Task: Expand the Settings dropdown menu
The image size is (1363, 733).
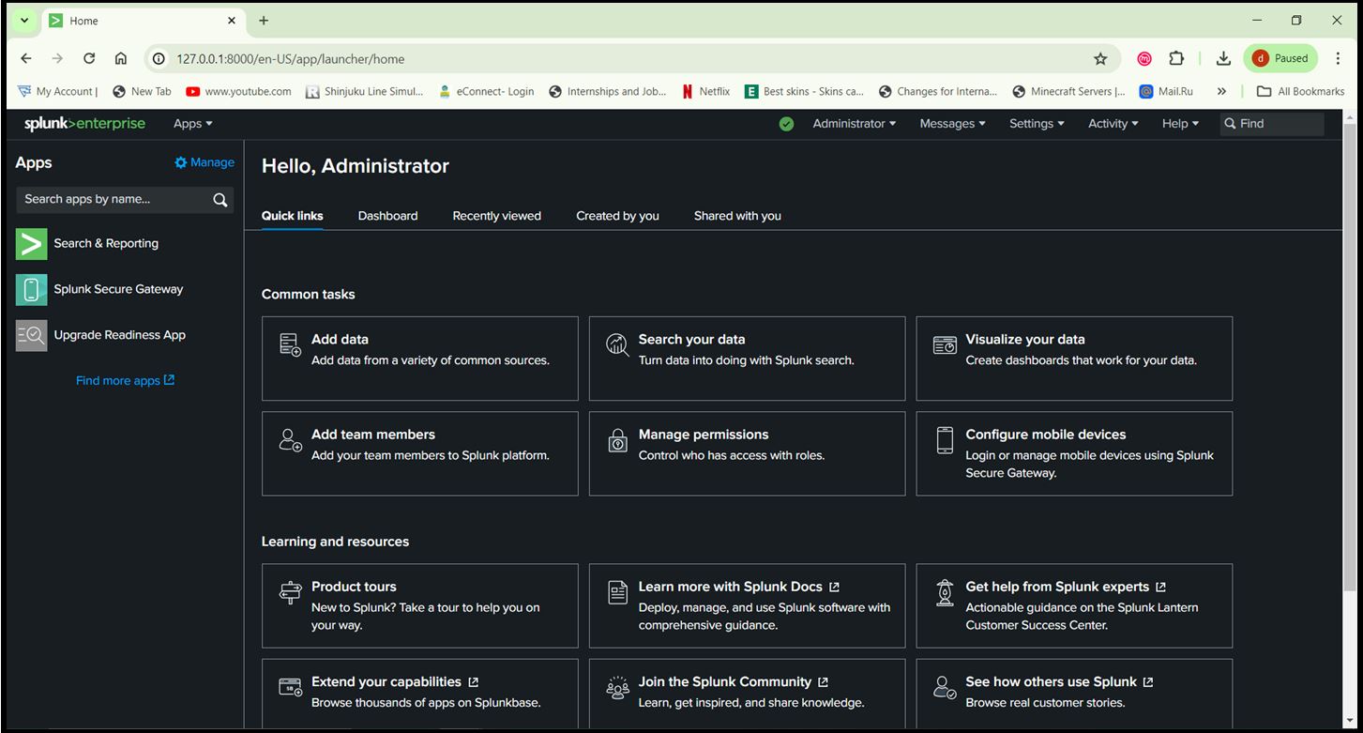Action: pyautogui.click(x=1036, y=123)
